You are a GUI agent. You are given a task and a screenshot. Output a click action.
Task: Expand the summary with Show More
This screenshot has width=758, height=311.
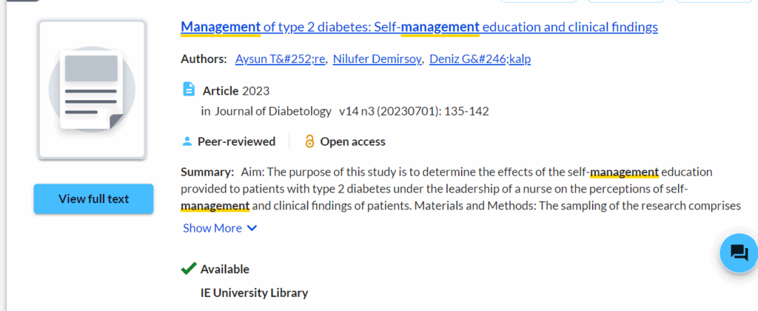point(212,228)
